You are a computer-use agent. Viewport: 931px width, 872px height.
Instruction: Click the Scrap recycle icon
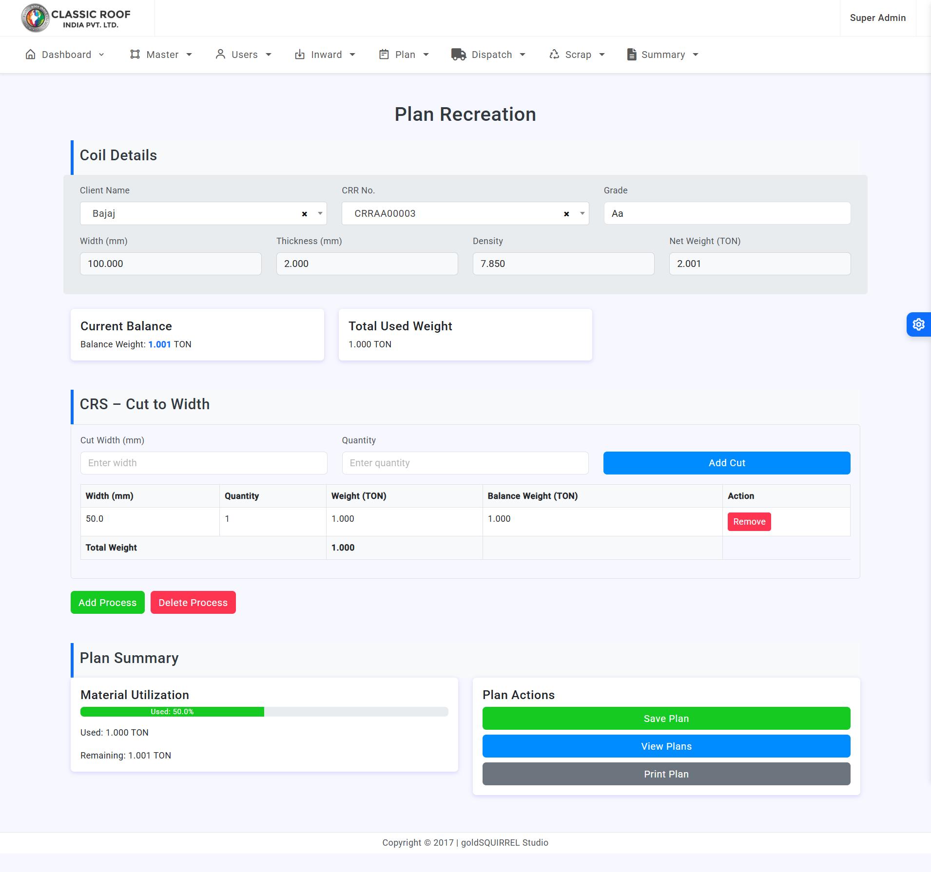coord(554,55)
